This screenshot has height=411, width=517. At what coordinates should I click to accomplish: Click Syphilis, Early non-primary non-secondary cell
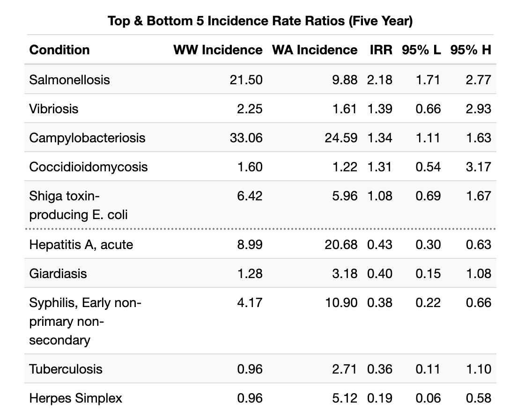[x=85, y=321]
